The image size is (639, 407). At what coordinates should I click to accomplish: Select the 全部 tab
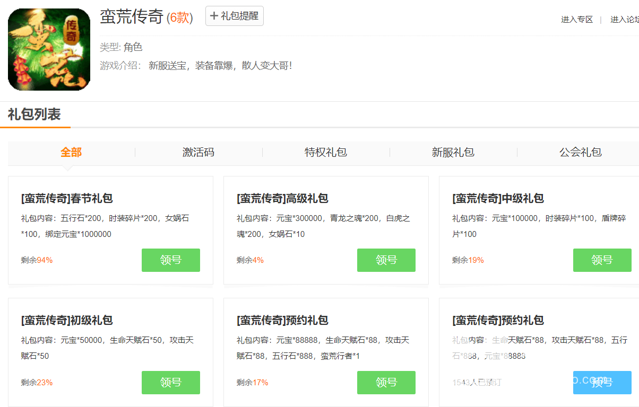[71, 153]
